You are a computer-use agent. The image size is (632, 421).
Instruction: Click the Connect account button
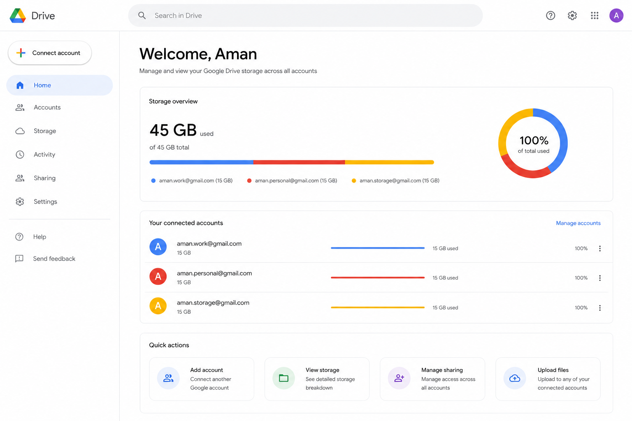[50, 53]
